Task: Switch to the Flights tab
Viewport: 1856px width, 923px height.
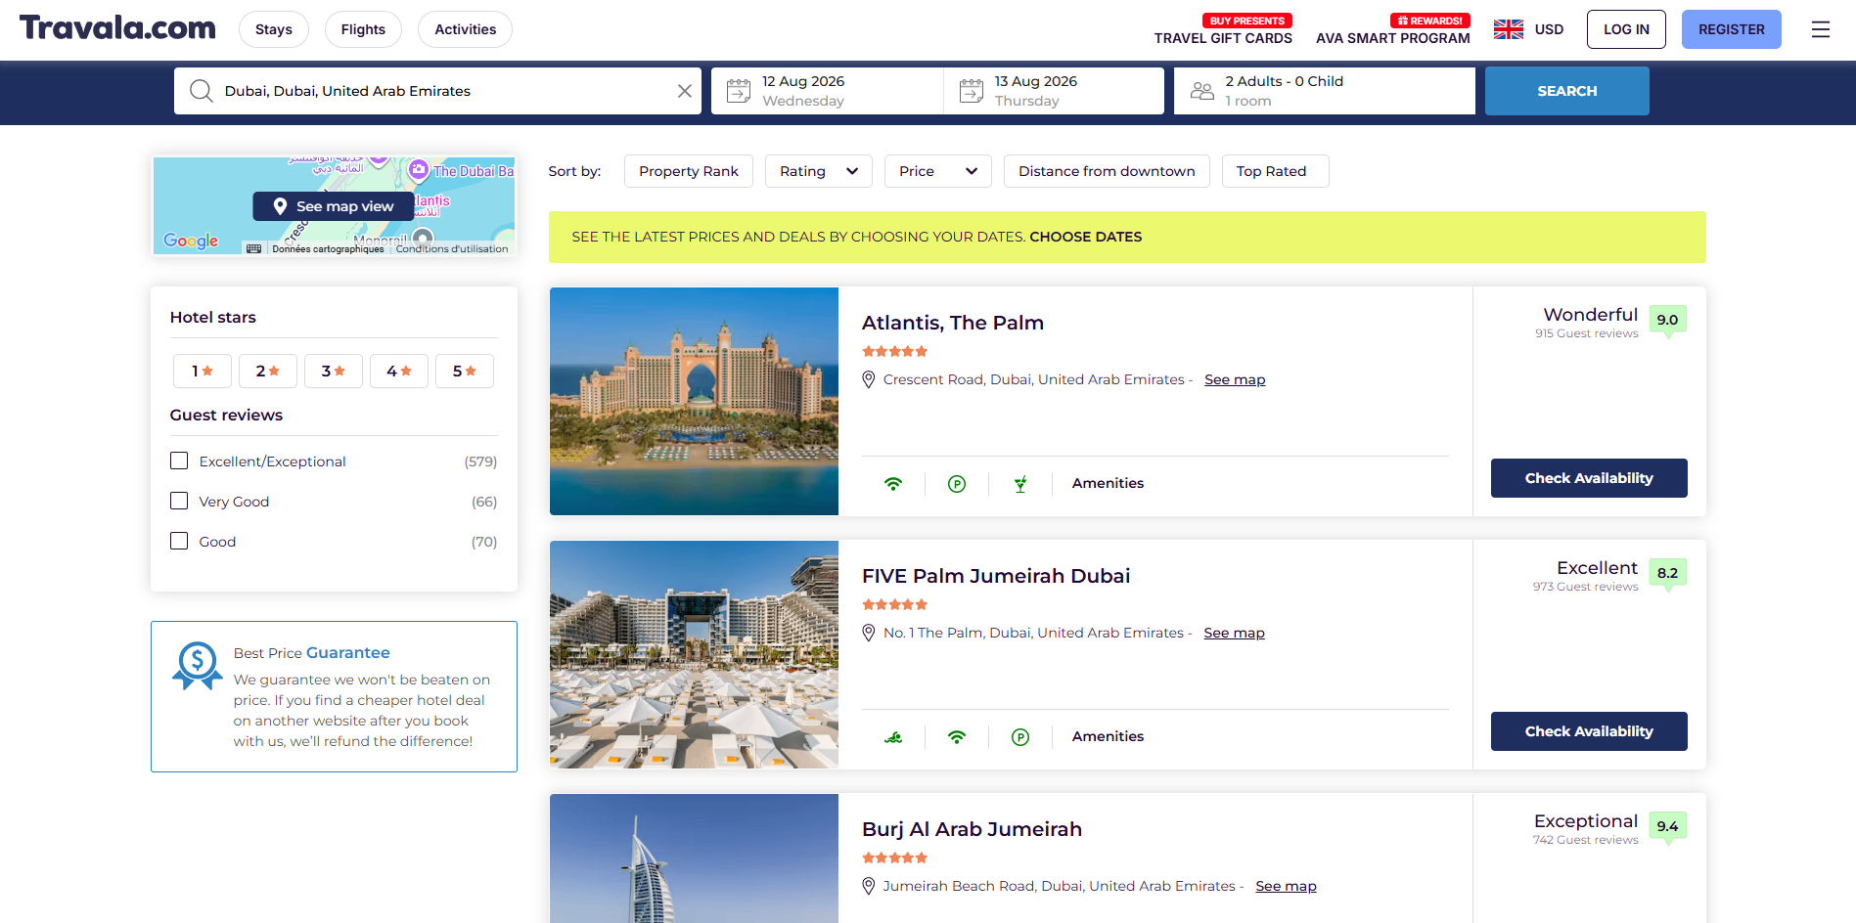Action: [363, 29]
